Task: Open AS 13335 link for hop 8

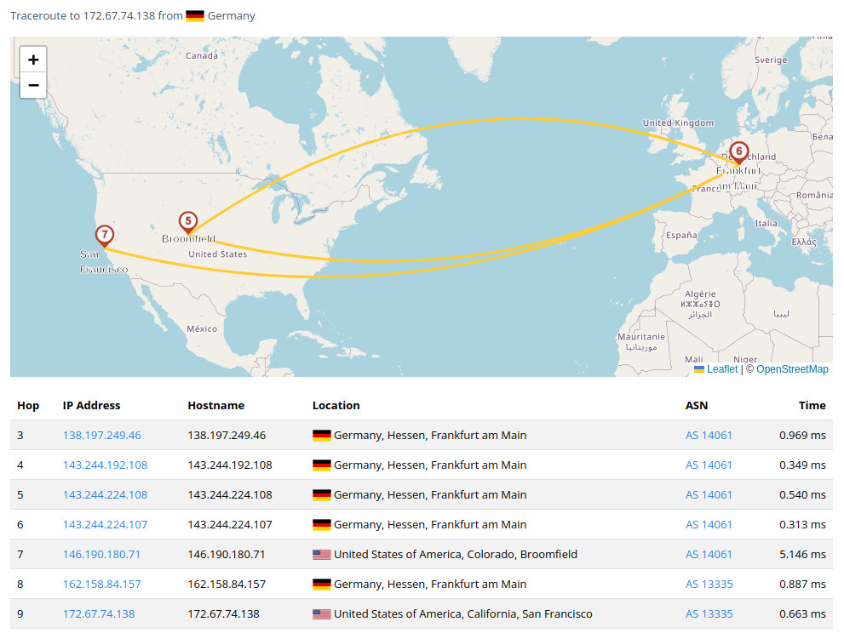Action: click(x=709, y=584)
